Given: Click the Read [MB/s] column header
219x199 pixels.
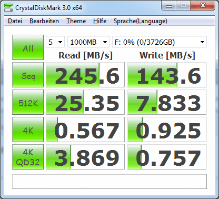Looking at the screenshot, I should coord(85,56).
